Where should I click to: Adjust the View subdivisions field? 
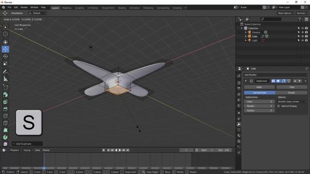tap(259, 101)
